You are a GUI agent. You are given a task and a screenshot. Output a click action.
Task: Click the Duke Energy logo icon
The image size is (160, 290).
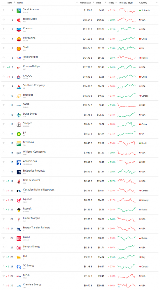tap(19, 115)
